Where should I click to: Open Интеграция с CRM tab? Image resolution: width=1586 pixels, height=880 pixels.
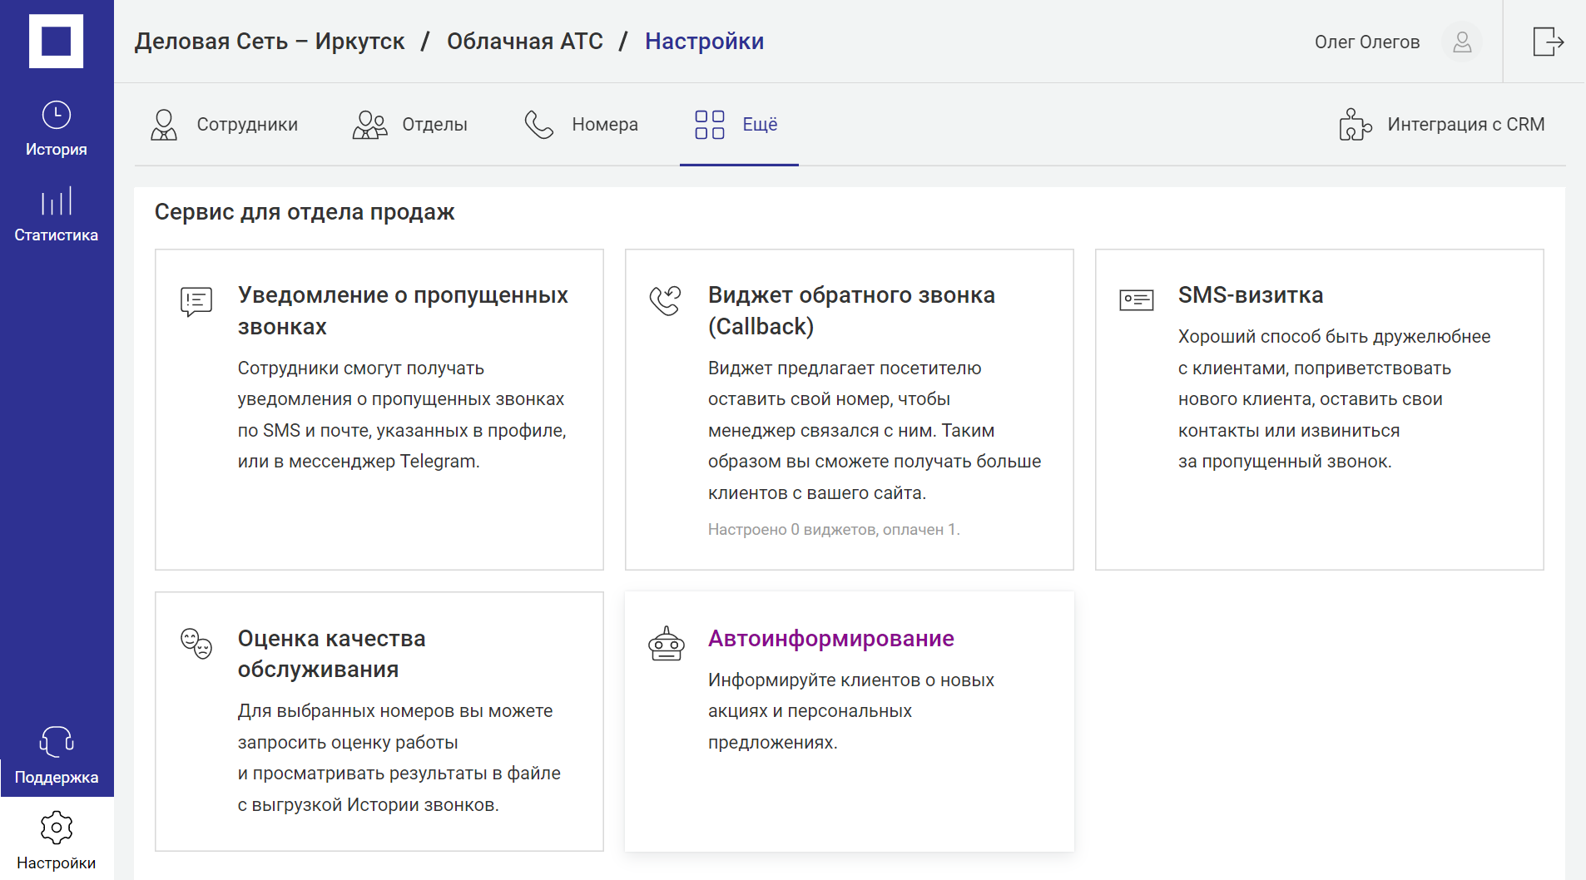click(1442, 125)
